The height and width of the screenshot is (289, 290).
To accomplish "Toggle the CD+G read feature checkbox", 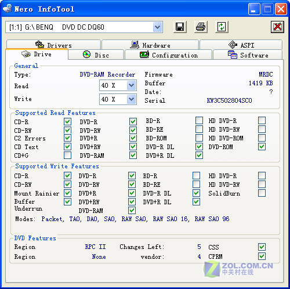I will 67,155.
